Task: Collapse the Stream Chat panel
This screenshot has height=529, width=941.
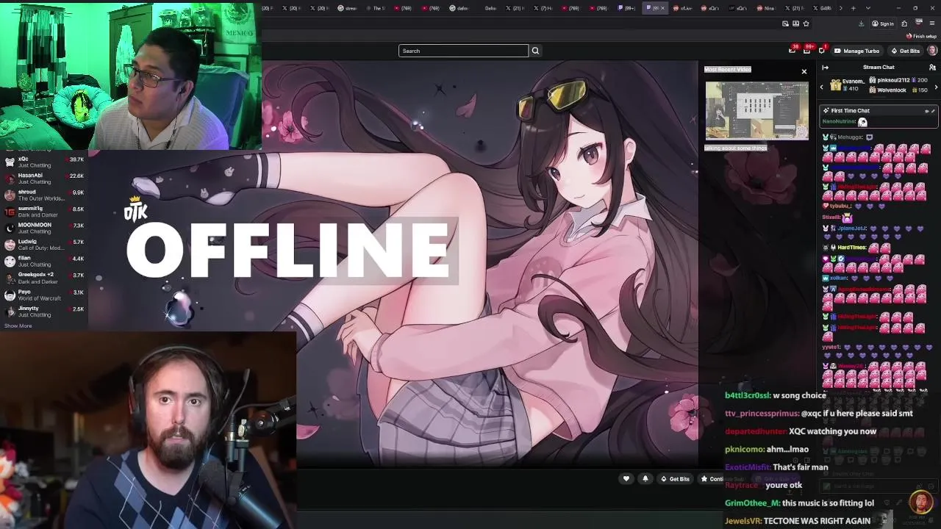Action: pos(825,67)
